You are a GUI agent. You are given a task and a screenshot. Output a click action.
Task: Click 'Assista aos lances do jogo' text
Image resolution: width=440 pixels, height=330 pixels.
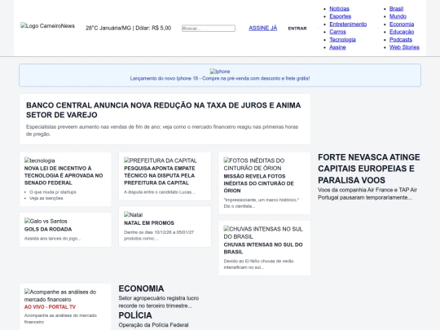tap(52, 239)
